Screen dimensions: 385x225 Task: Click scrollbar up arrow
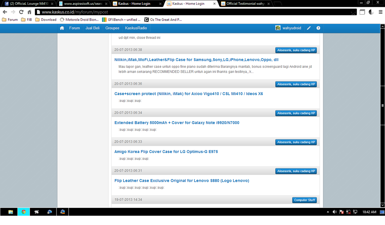coord(383,26)
